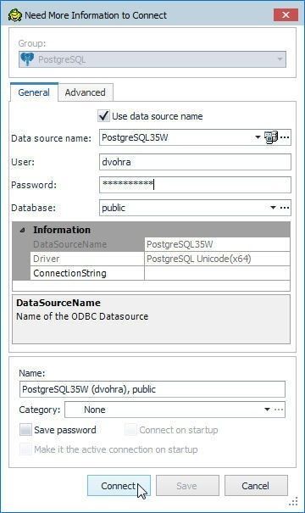
Task: Open the Category dropdown arrow
Action: (x=267, y=410)
